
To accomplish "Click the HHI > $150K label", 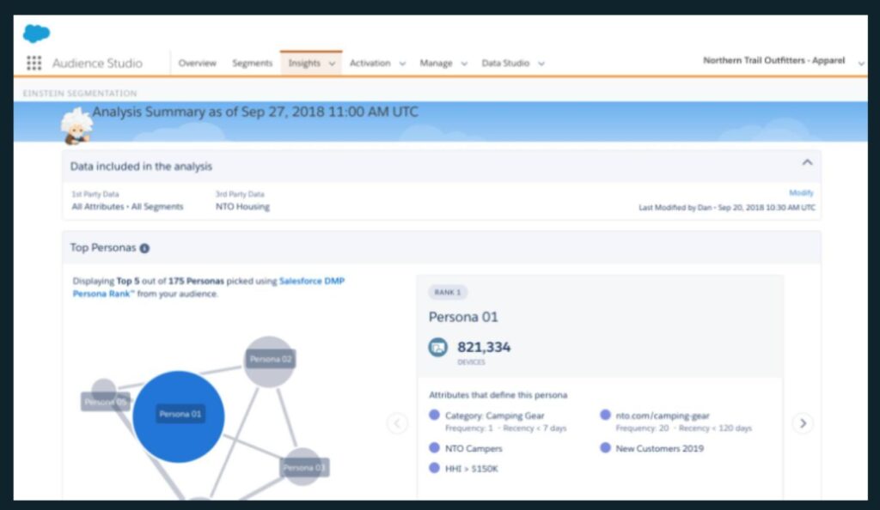I will [x=472, y=469].
